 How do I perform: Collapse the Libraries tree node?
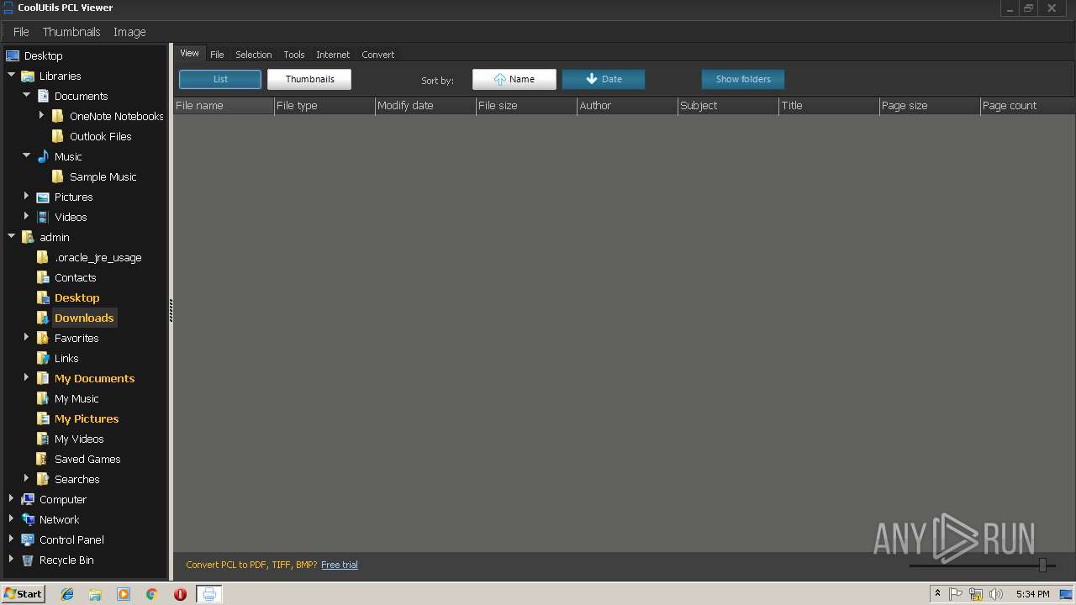[11, 76]
